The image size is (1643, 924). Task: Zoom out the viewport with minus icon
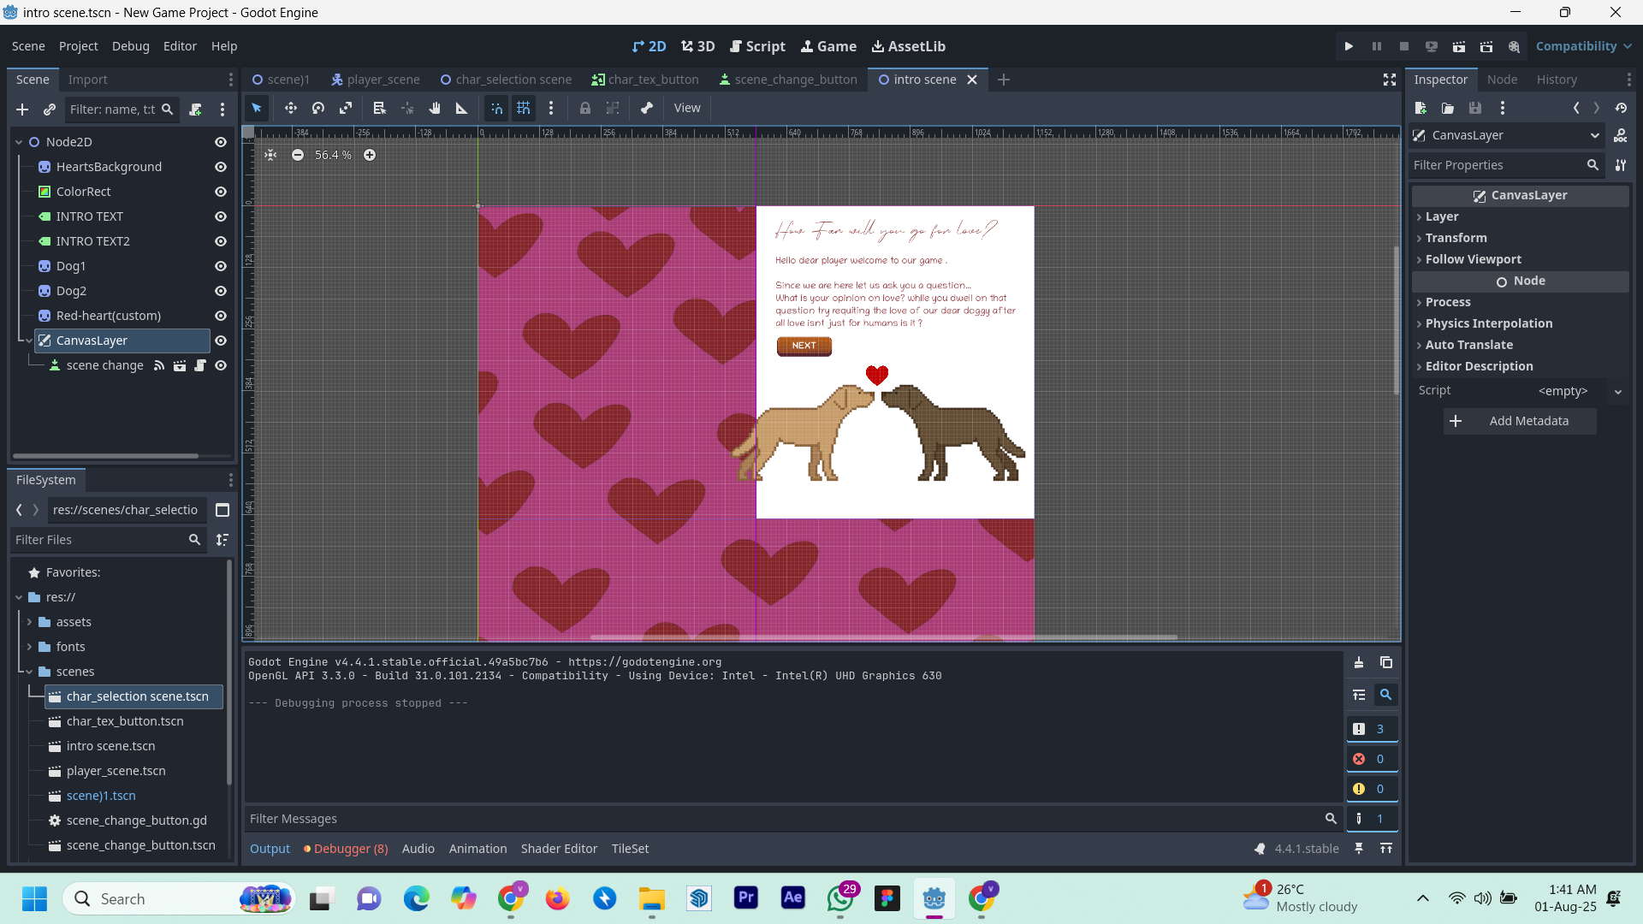(298, 155)
